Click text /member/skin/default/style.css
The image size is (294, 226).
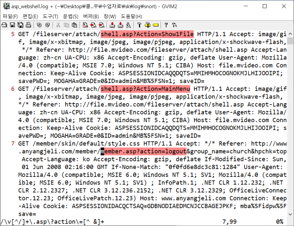86,144
